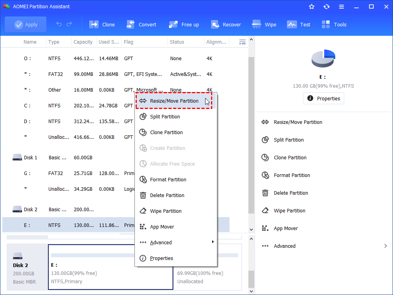This screenshot has height=295, width=393.
Task: Choose Properties in context menu
Action: point(176,258)
